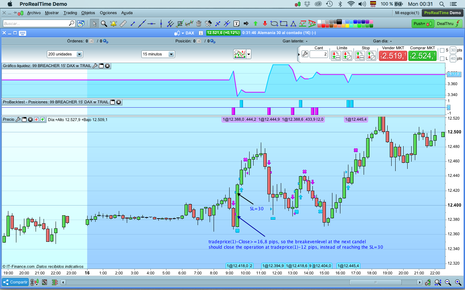Insert a green up arrow marker
The height and width of the screenshot is (290, 465).
[x=255, y=24]
